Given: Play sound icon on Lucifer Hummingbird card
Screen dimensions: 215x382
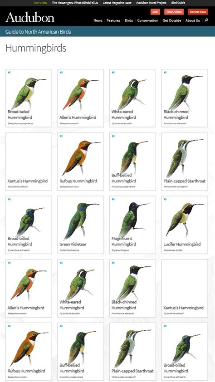Looking at the screenshot, I should [x=165, y=199].
